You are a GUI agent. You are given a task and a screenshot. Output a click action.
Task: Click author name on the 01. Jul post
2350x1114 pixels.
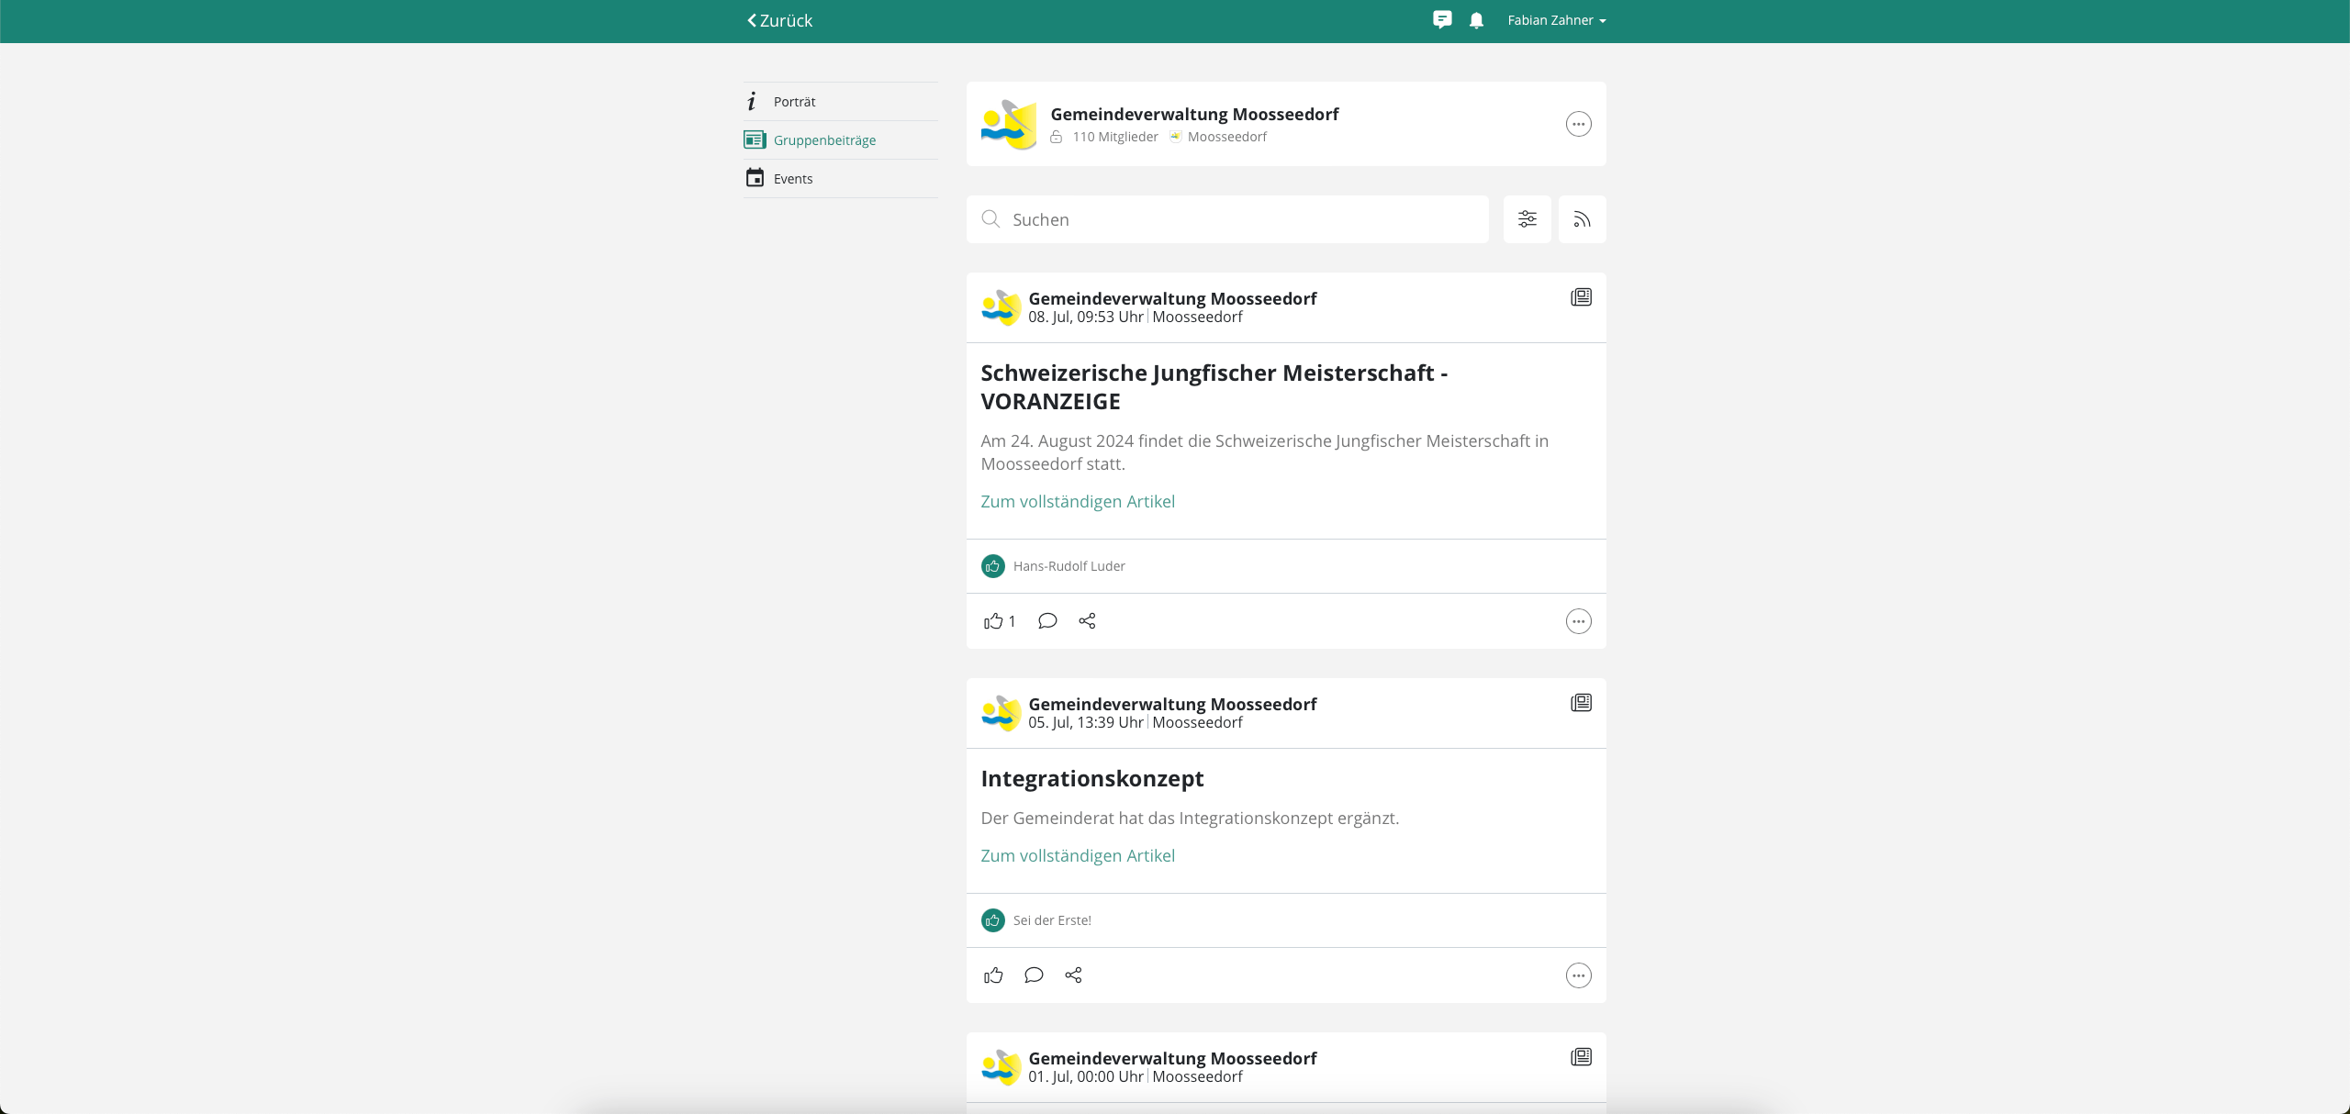point(1172,1058)
